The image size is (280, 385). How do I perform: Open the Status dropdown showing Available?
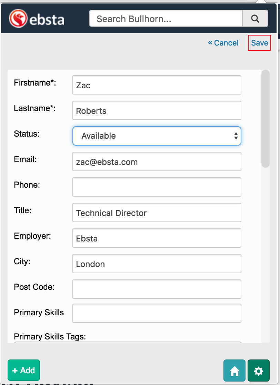pos(152,136)
